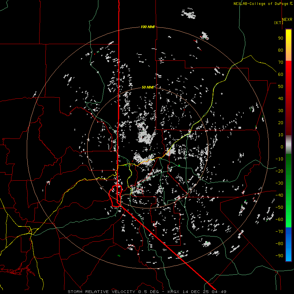Screen dimensions: 294x294
Task: Click the 30 value on velocity scale
Action: [281, 111]
